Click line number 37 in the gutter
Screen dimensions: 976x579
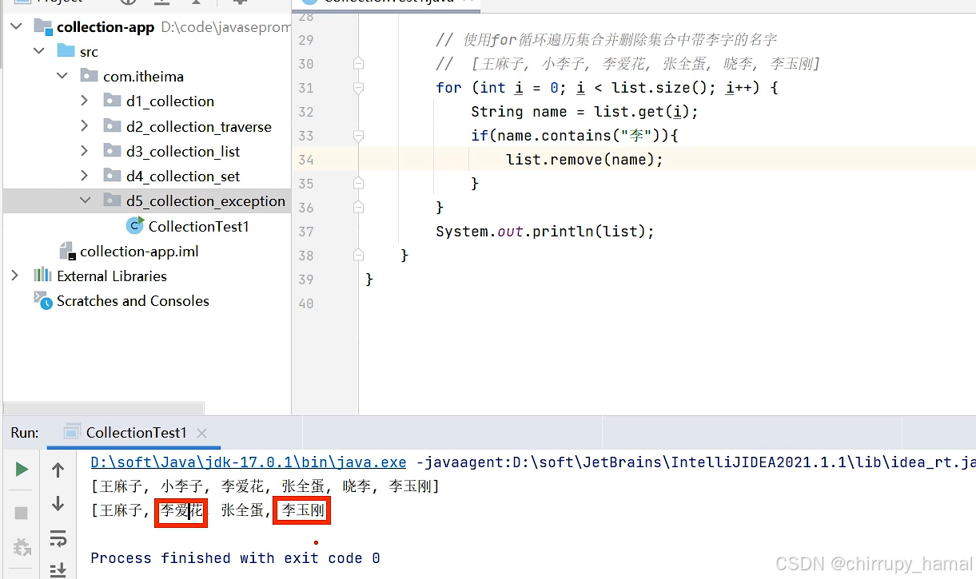pos(306,232)
